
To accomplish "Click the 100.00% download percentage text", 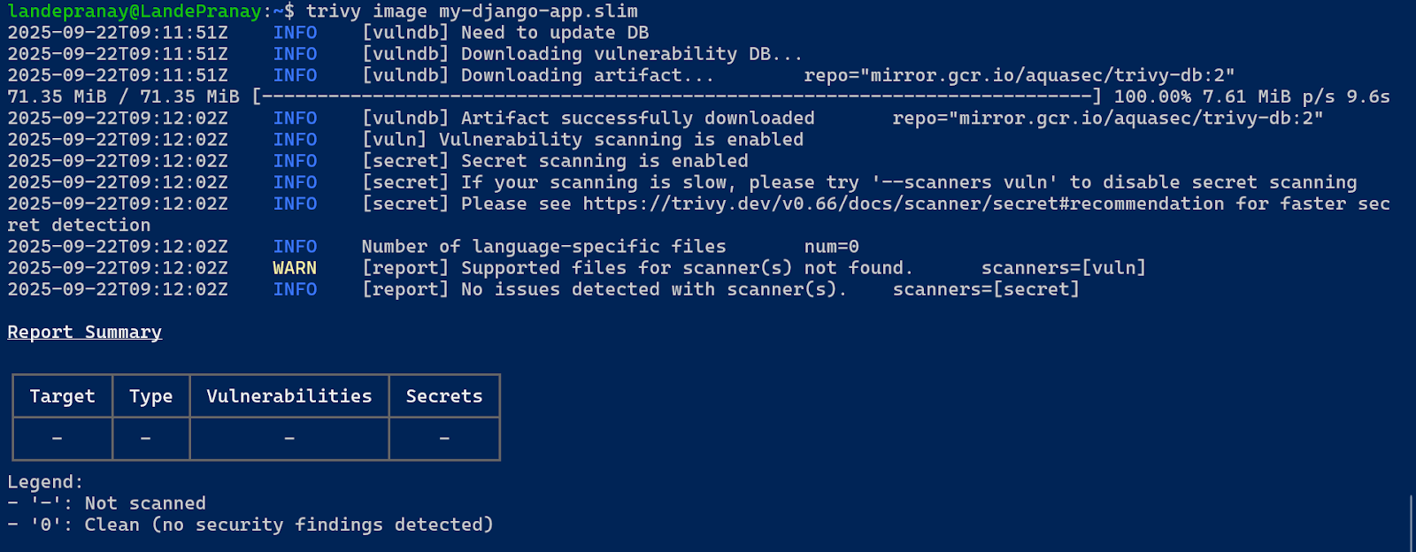I will [x=1151, y=96].
